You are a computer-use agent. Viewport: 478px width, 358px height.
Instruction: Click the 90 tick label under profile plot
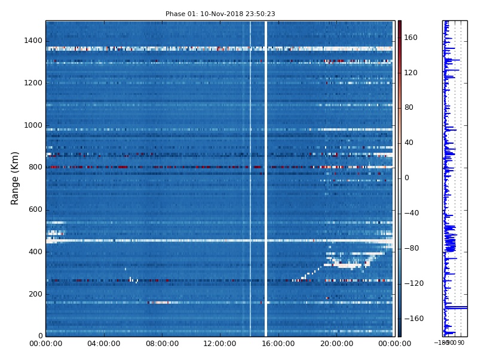point(461,342)
